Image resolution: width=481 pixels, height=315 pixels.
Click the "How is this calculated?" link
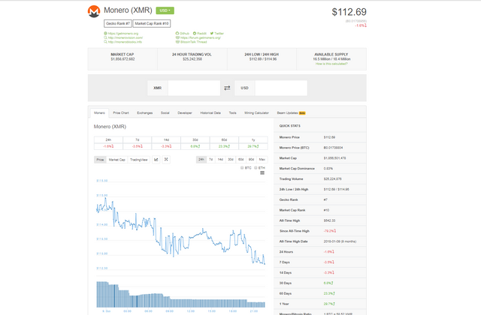[331, 63]
